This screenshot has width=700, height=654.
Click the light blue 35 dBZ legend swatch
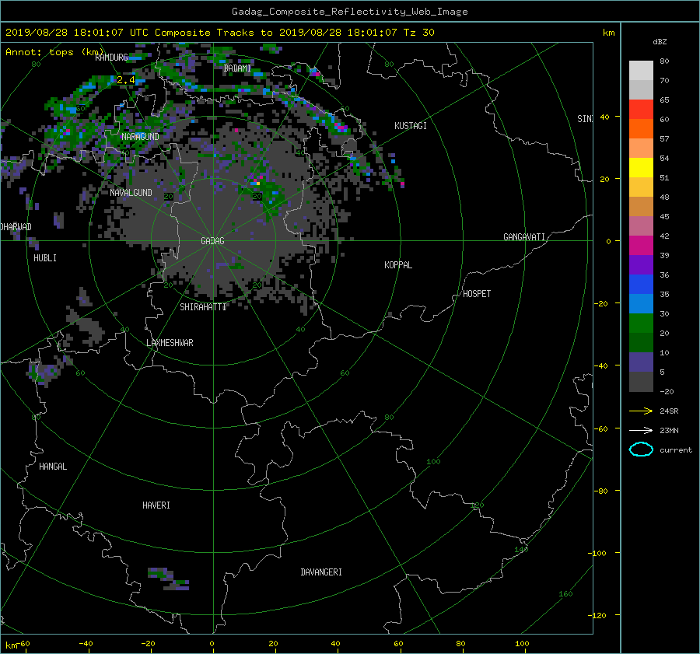pyautogui.click(x=641, y=303)
